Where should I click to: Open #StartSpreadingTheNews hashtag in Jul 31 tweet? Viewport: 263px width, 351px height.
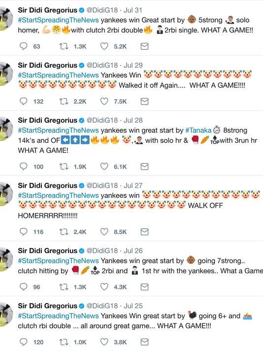pos(59,20)
